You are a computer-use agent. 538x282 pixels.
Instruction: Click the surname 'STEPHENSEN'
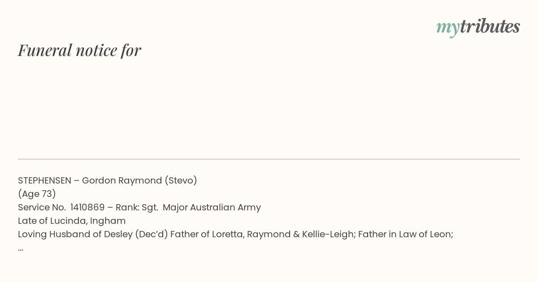click(44, 180)
